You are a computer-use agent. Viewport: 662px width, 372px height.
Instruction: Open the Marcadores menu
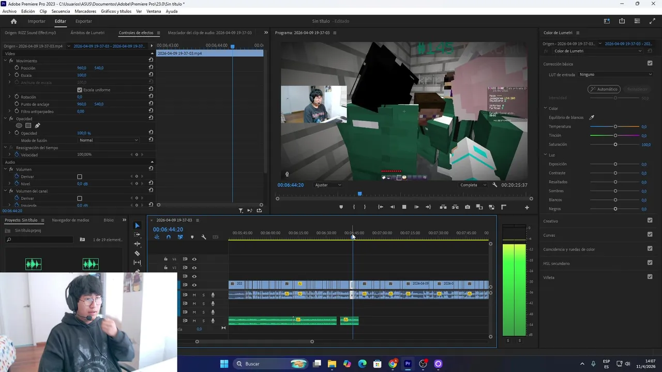[85, 11]
